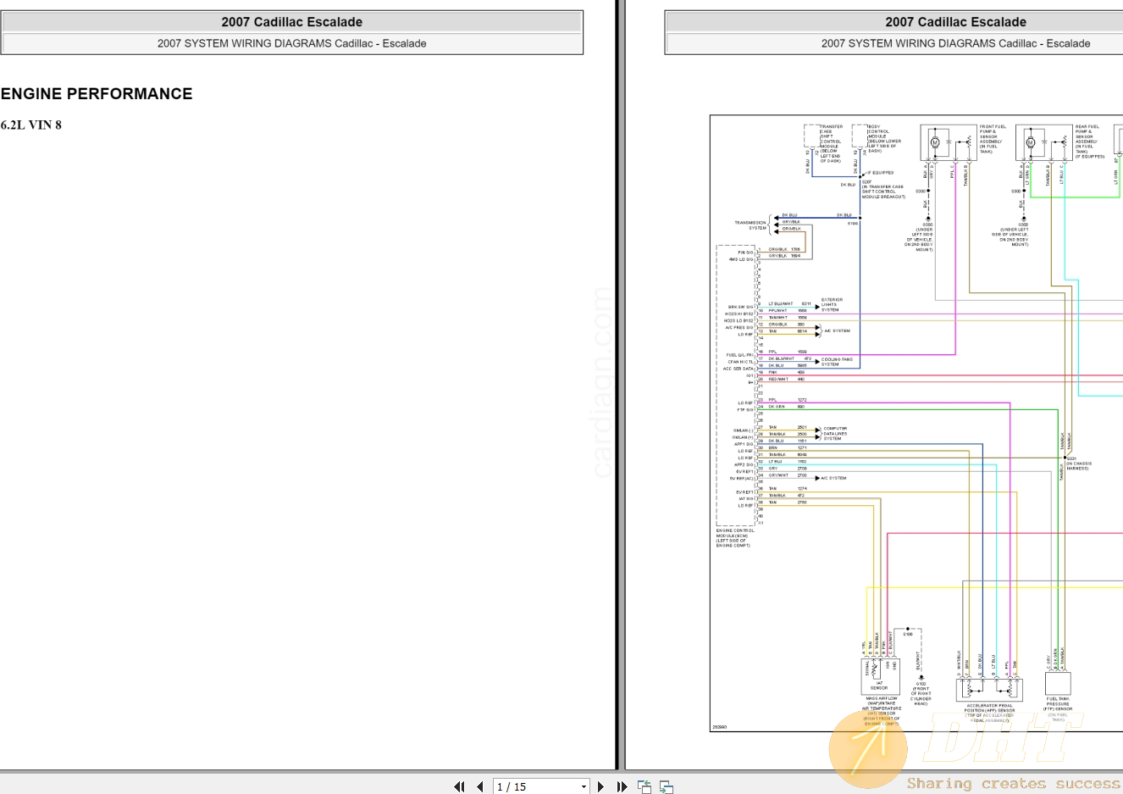Click the Accelerator Pedal Position sensor label

tap(989, 713)
